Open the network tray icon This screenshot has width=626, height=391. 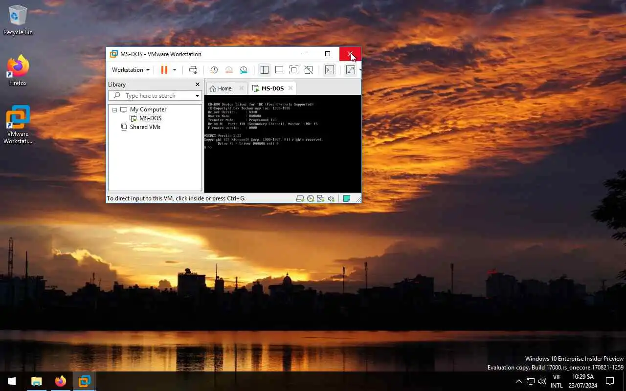click(x=531, y=381)
